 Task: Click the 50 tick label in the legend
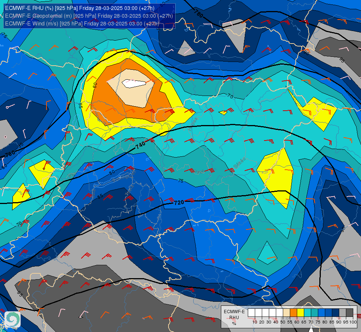click(x=283, y=322)
